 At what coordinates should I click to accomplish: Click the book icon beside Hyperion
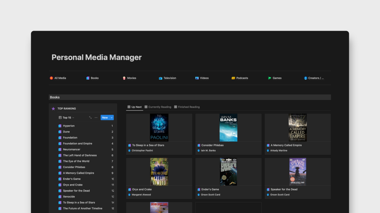click(x=60, y=126)
